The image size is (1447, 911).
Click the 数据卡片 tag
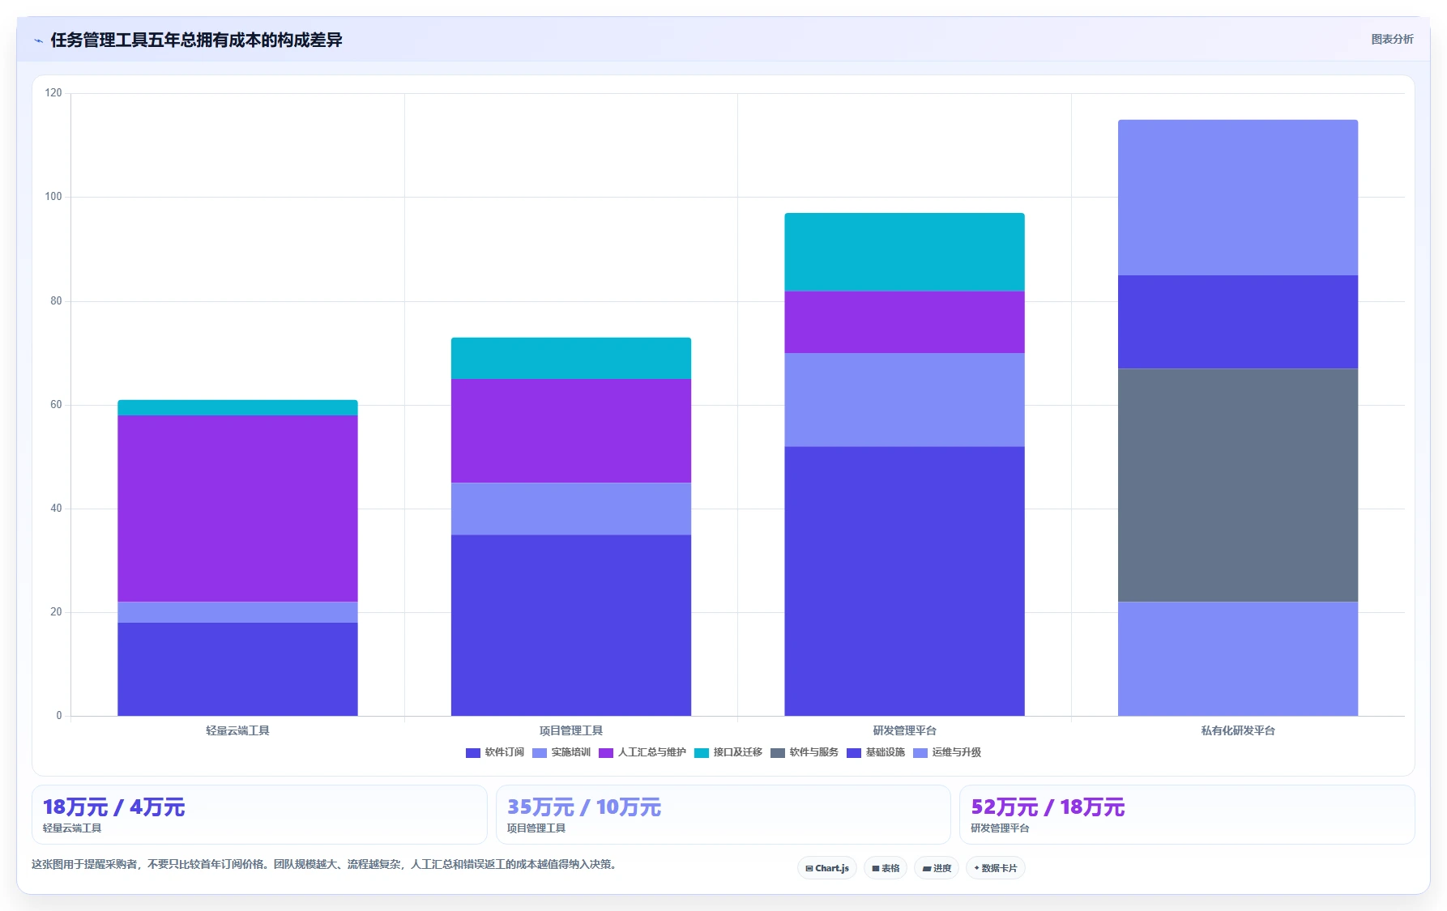click(x=996, y=868)
